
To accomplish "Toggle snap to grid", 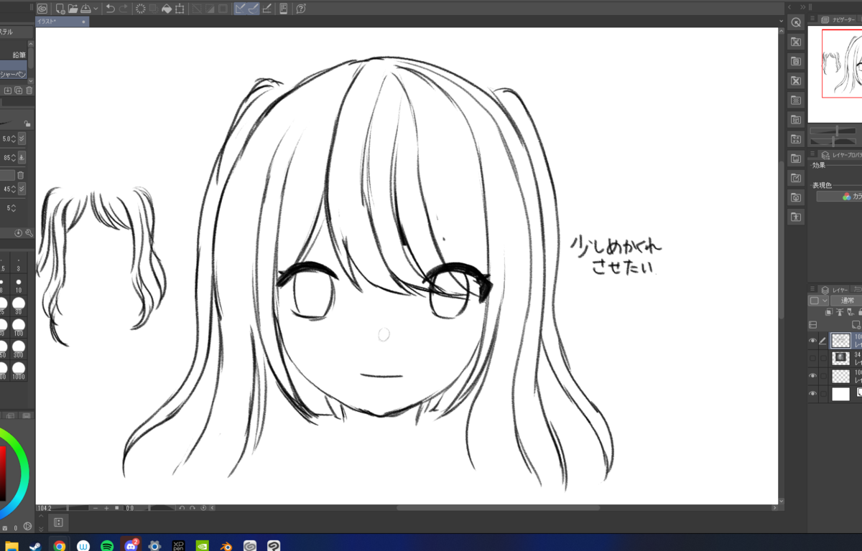I will coord(267,9).
